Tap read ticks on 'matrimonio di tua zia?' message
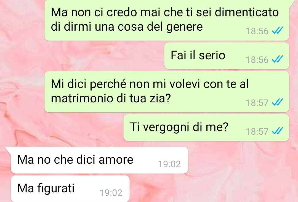The image size is (298, 202). pyautogui.click(x=277, y=102)
